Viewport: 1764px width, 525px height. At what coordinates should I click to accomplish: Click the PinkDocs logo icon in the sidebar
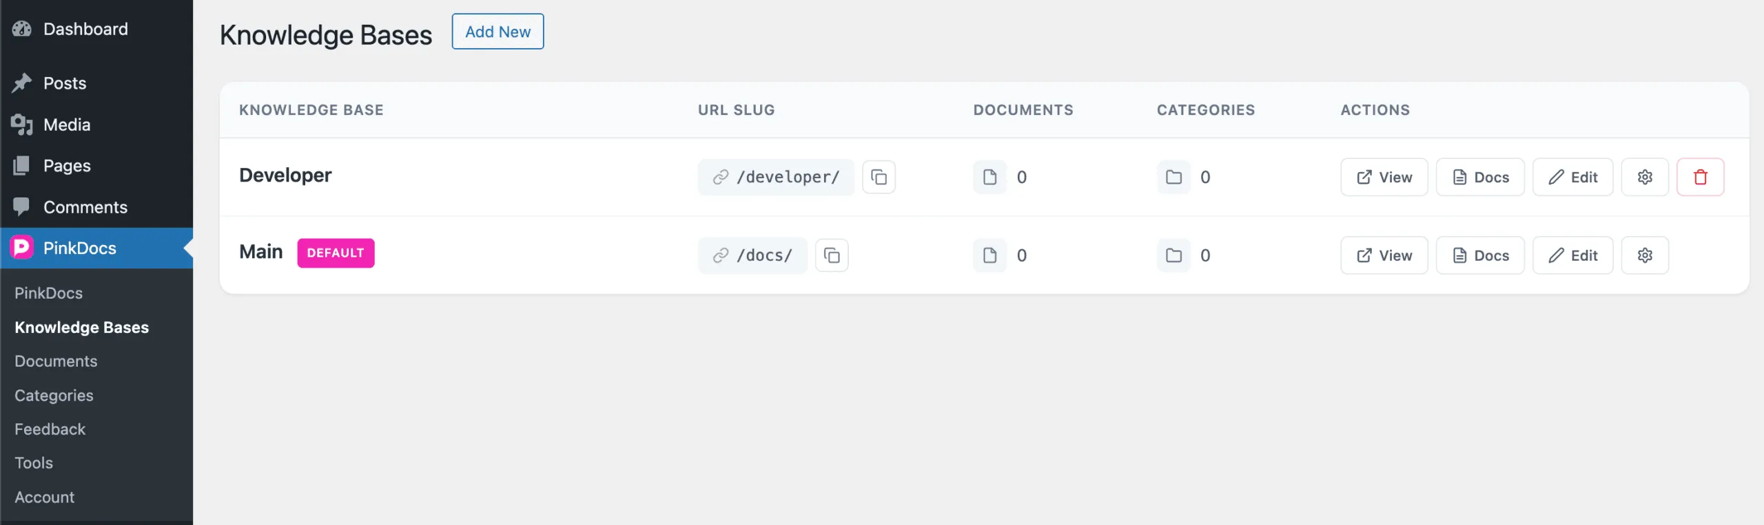click(22, 248)
